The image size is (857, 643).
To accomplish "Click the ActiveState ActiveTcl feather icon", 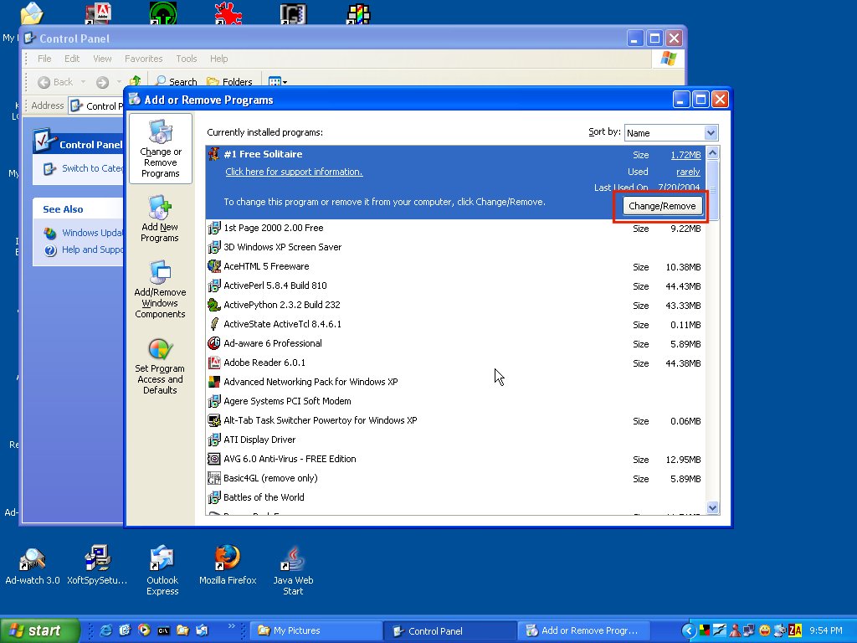I will coord(214,324).
